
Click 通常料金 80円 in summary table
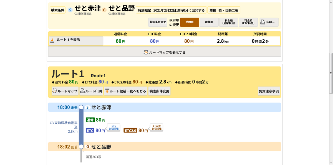[x=120, y=41]
